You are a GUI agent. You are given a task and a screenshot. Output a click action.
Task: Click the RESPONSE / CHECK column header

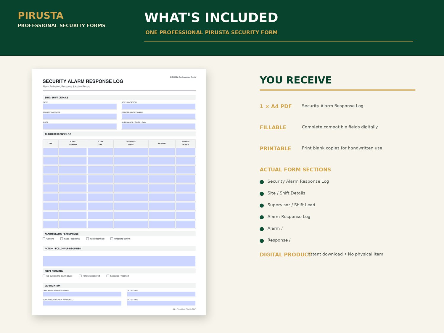[131, 144]
